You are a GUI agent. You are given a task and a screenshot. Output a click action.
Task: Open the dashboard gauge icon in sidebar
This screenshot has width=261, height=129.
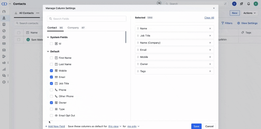(x=4, y=12)
